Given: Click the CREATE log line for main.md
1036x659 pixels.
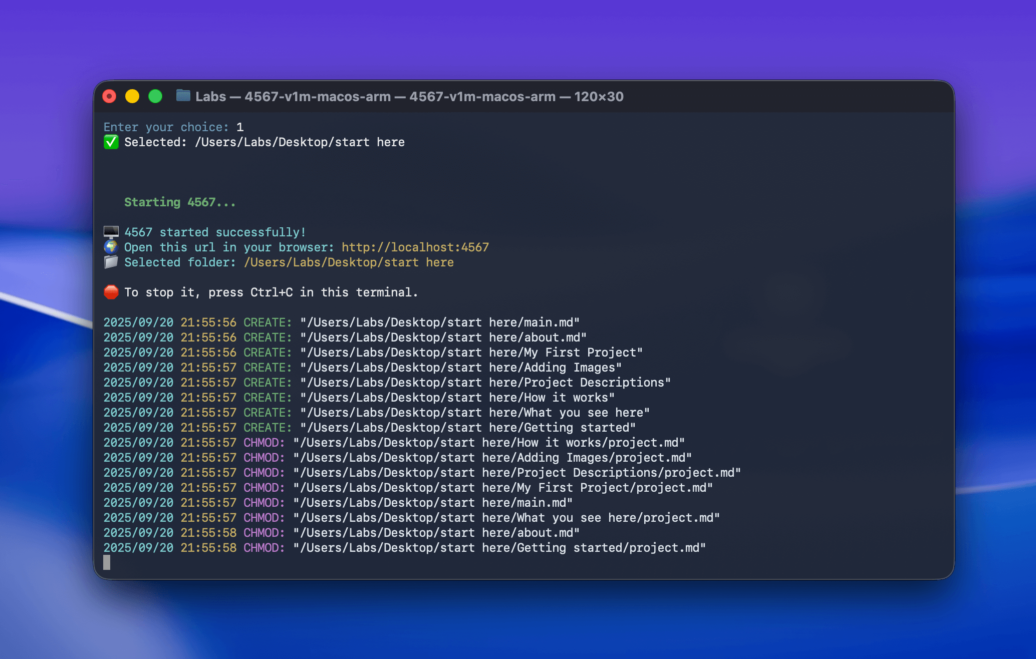Looking at the screenshot, I should point(341,322).
